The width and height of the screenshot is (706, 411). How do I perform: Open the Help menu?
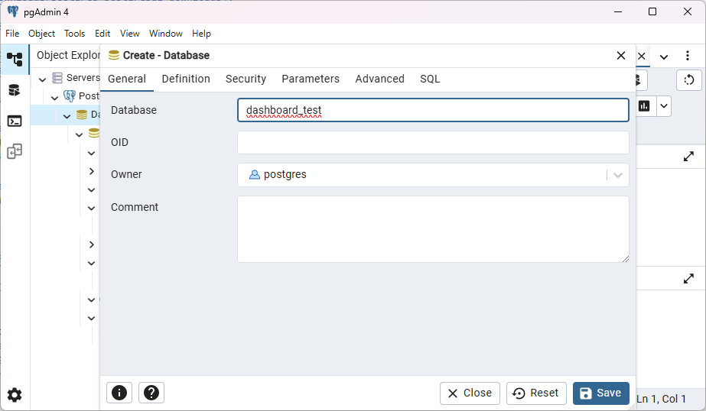tap(201, 34)
